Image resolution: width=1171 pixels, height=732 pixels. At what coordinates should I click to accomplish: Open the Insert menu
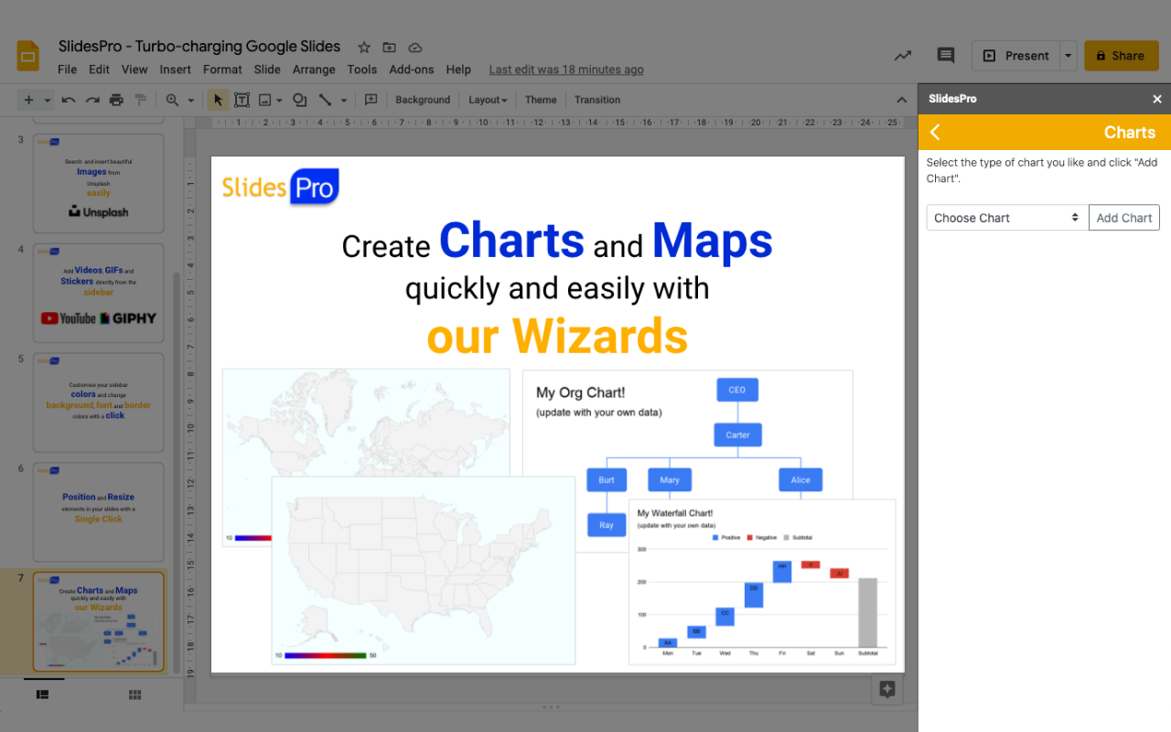click(x=176, y=70)
